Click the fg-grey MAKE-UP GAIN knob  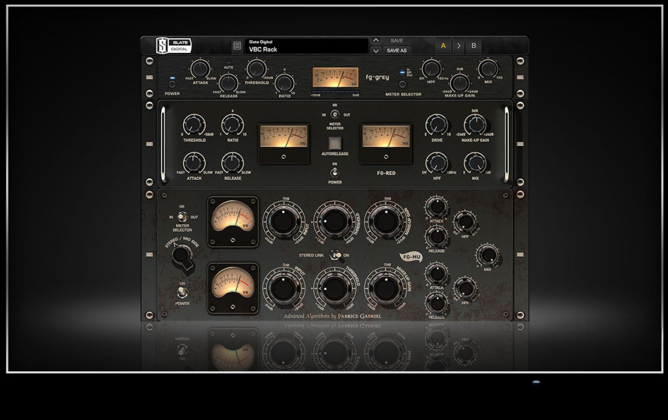pos(460,83)
